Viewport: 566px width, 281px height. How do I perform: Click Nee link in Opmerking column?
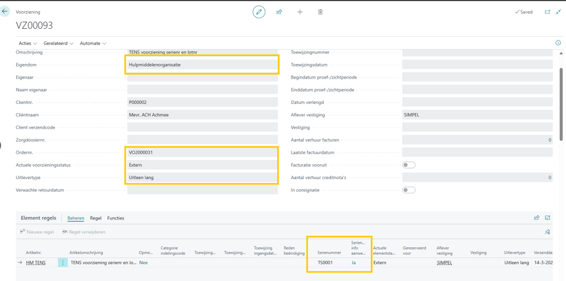(143, 263)
